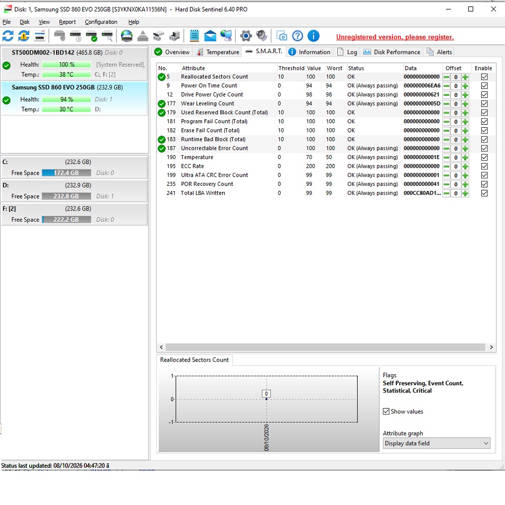This screenshot has width=505, height=505.
Task: Toggle Enable checkbox for Wear Leveling Count
Action: coord(484,104)
